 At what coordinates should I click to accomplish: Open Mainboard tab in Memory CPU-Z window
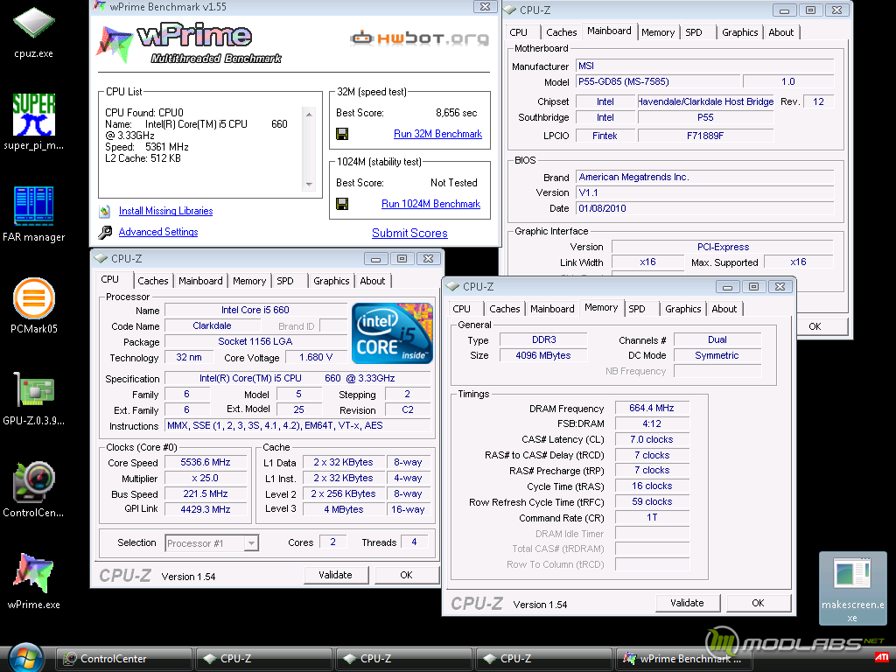tap(552, 309)
